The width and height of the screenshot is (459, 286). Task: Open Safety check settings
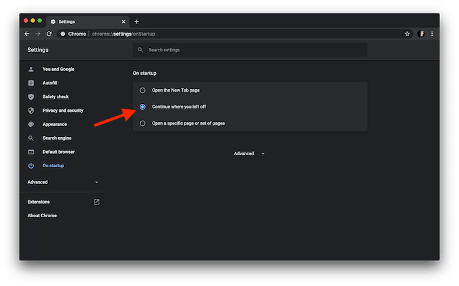click(55, 96)
